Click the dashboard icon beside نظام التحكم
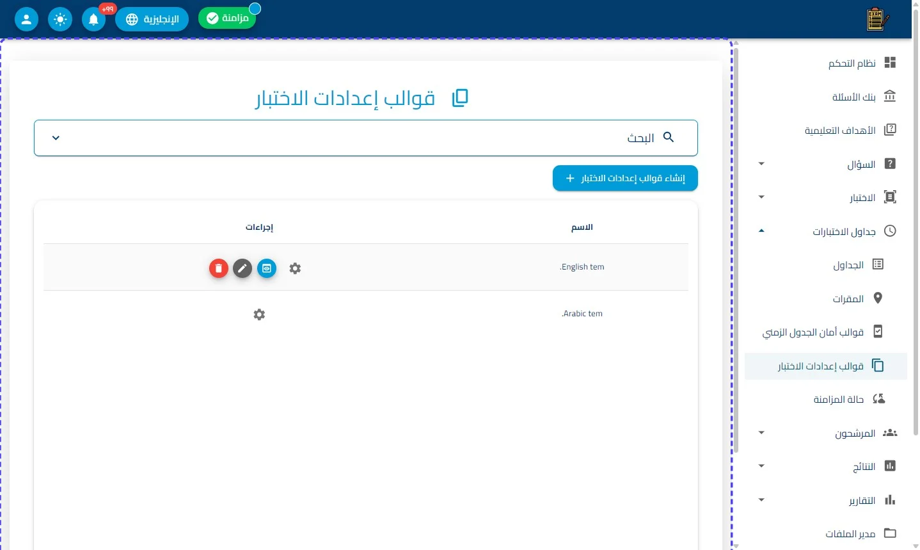 coord(890,63)
